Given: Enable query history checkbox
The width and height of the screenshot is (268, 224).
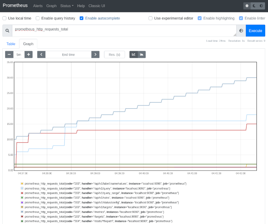Looking at the screenshot, I should pos(38,18).
